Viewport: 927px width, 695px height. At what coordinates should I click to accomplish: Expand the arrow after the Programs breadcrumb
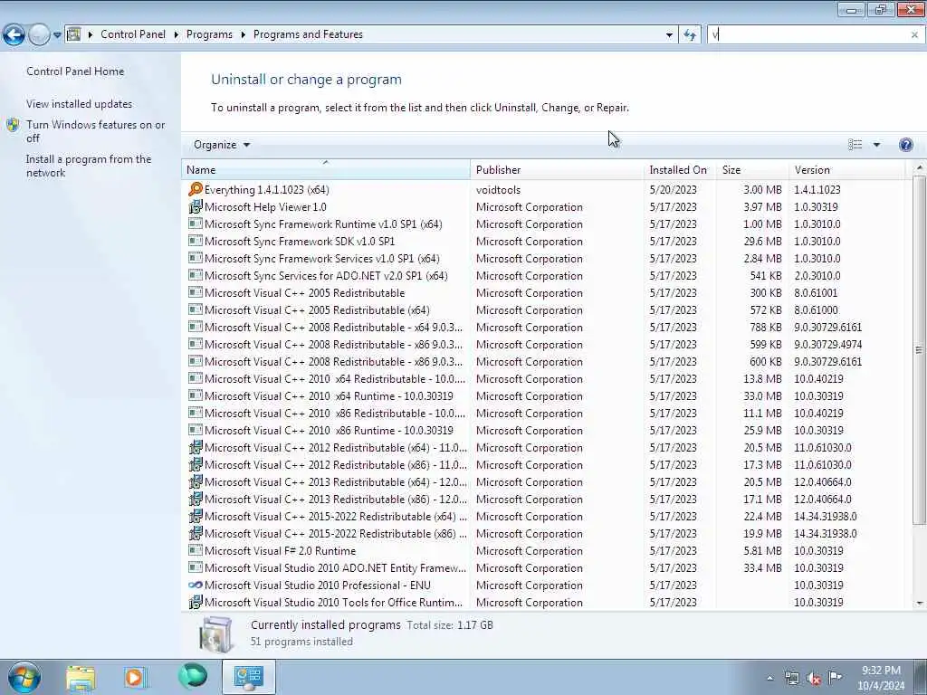point(243,35)
